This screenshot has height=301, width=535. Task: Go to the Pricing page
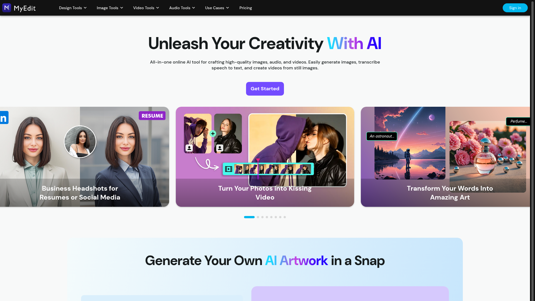point(245,8)
